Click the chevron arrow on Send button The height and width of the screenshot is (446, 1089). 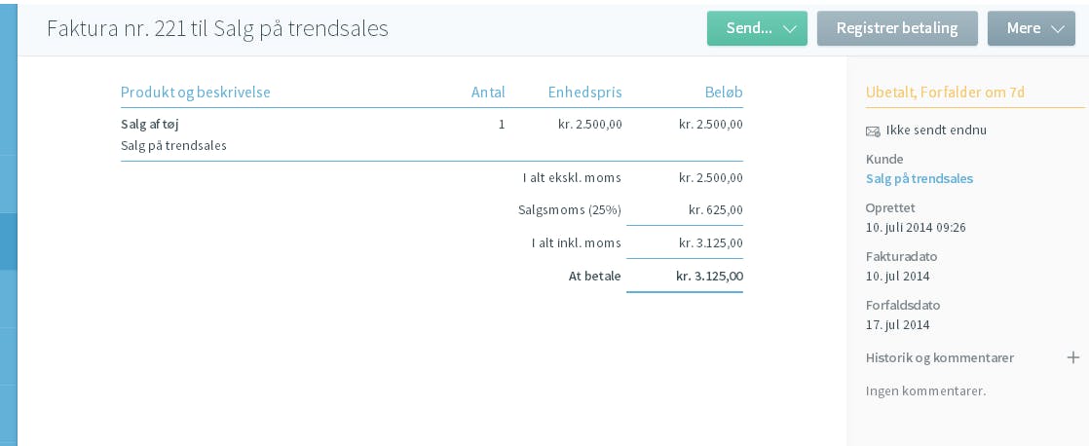coord(790,29)
